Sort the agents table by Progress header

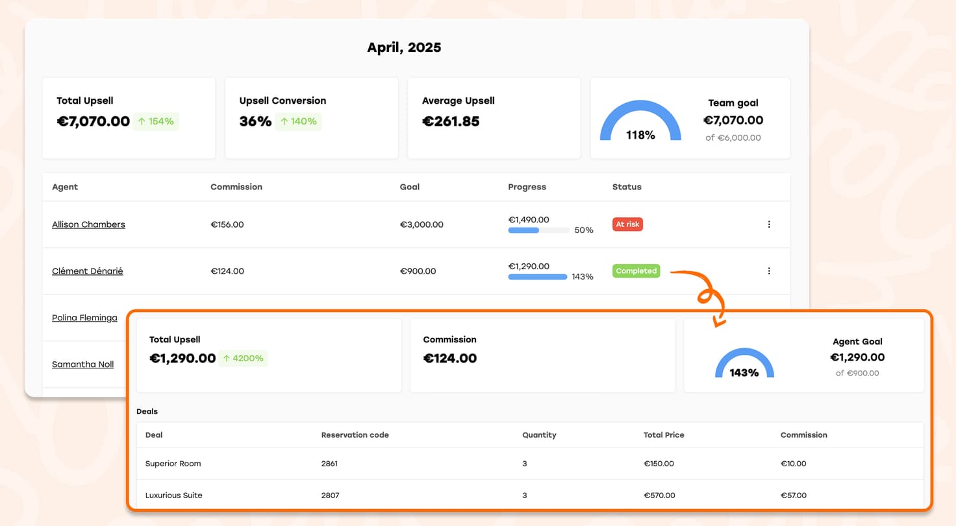[527, 187]
